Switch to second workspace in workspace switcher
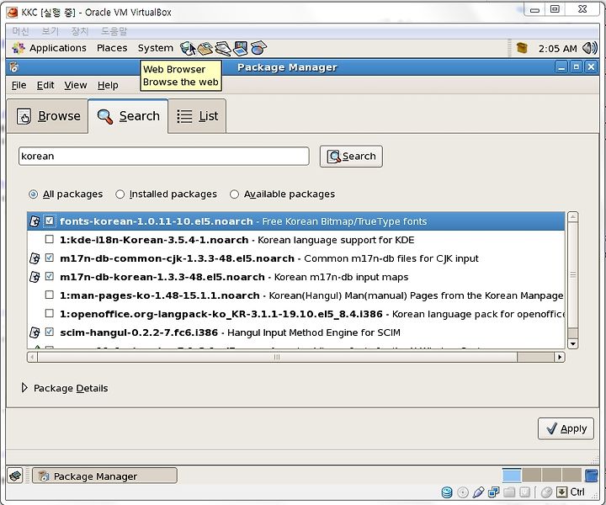 click(x=531, y=476)
